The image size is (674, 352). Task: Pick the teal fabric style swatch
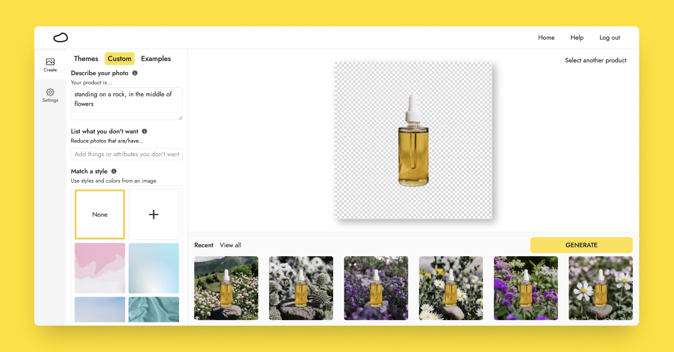click(x=154, y=309)
